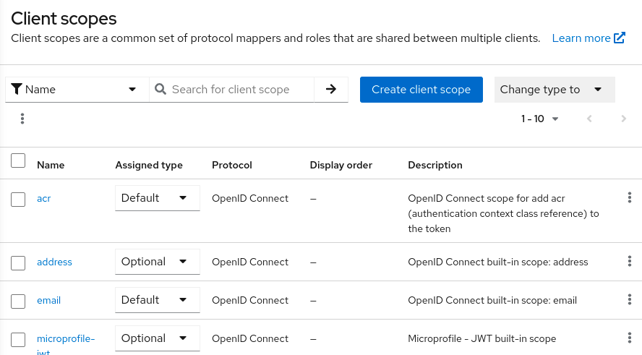Open actions menu for address row
Screen dimensions: 642x355
pyautogui.click(x=629, y=262)
